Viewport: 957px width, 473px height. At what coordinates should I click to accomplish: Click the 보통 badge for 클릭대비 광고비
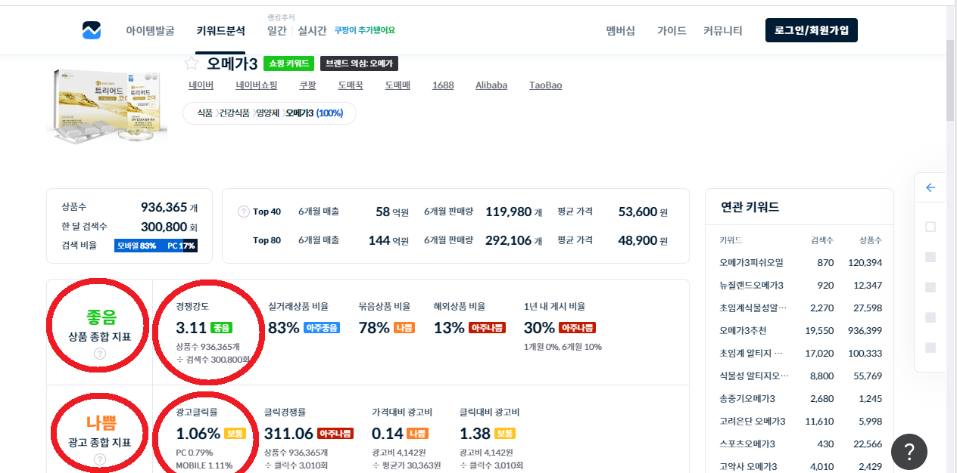pos(505,434)
